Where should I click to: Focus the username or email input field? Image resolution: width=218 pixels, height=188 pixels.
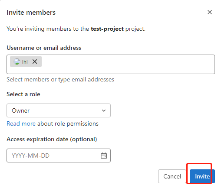pos(111,64)
